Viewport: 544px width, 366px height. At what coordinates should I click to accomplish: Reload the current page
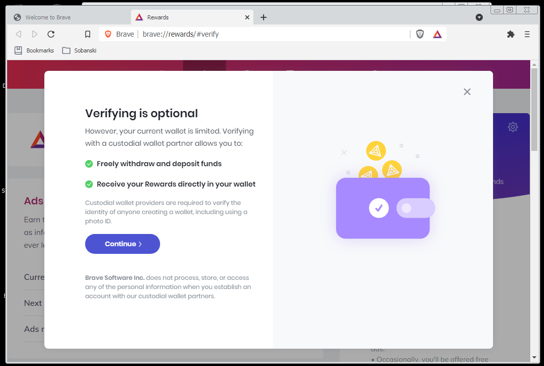[x=51, y=34]
